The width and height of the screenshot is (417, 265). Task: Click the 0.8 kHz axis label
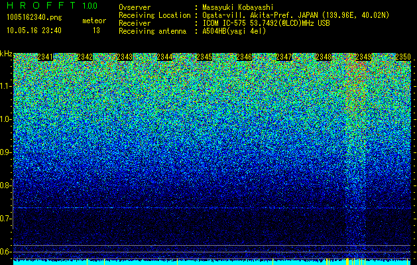pos(5,185)
